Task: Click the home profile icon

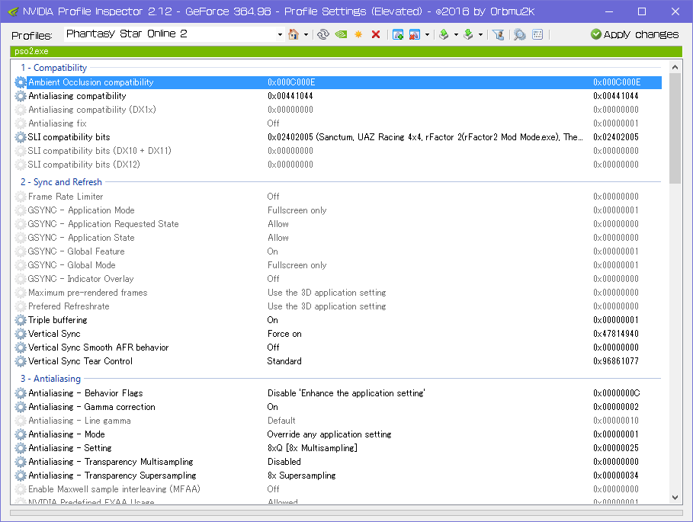Action: point(293,34)
